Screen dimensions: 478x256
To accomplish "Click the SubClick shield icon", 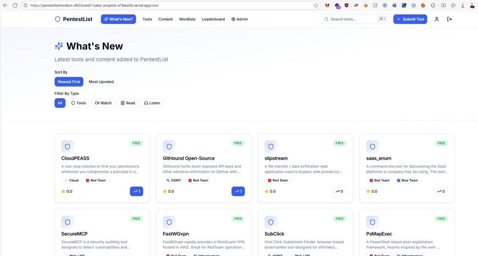I will coord(271,222).
